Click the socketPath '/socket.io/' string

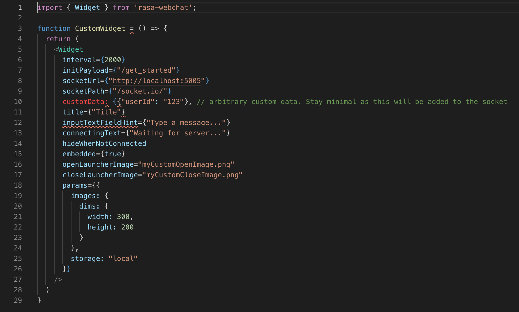140,91
